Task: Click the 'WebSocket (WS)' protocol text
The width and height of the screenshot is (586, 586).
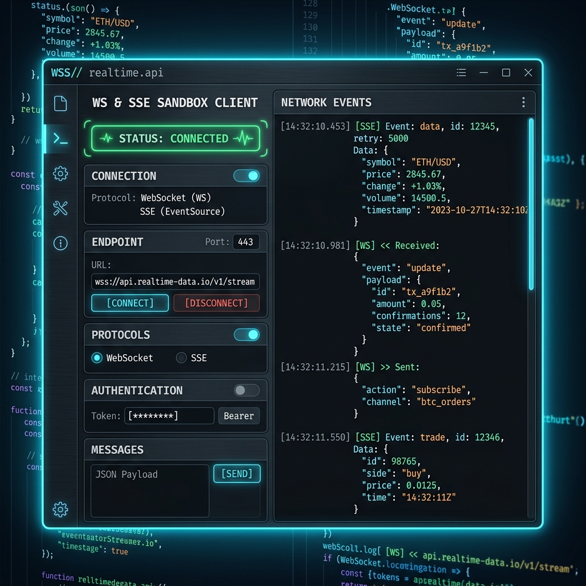Action: click(176, 197)
